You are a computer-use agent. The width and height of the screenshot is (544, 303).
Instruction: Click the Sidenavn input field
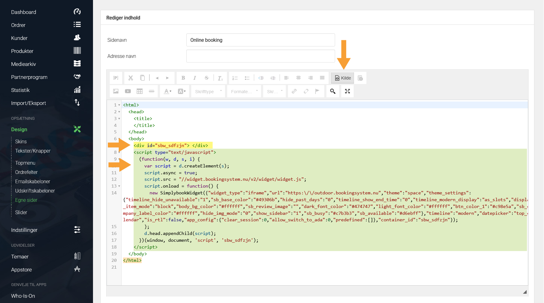tap(260, 40)
